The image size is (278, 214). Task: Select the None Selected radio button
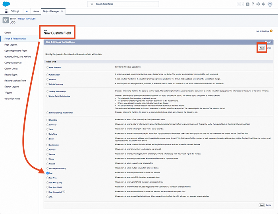pyautogui.click(x=48, y=67)
